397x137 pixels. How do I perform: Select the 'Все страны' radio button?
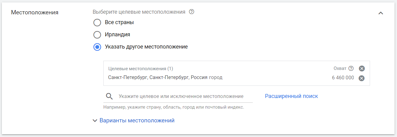(97, 23)
